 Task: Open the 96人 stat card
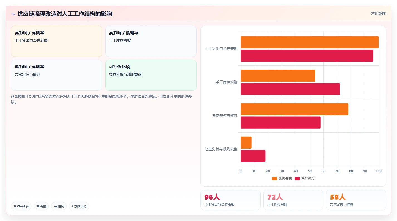(x=231, y=200)
